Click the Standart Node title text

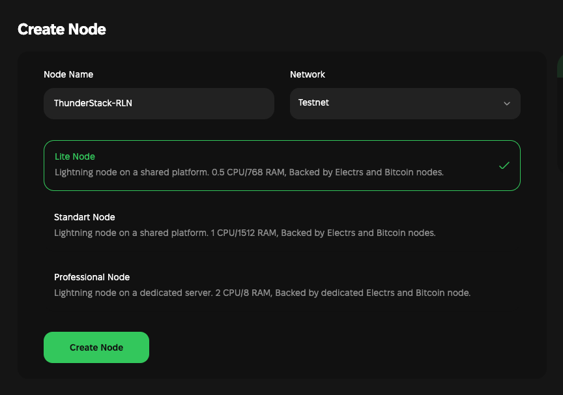tap(85, 217)
